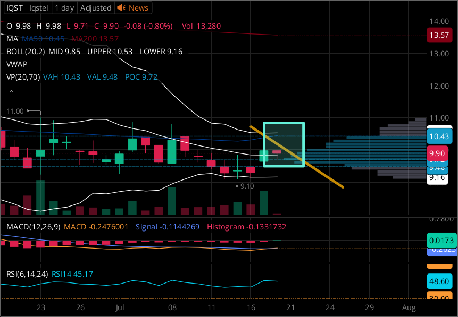Click the LOWER 9.16 Bollinger value
The image size is (458, 317).
click(161, 52)
